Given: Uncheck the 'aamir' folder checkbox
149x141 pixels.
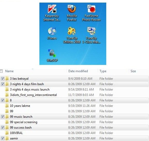Looking at the screenshot, I should pos(3,138).
